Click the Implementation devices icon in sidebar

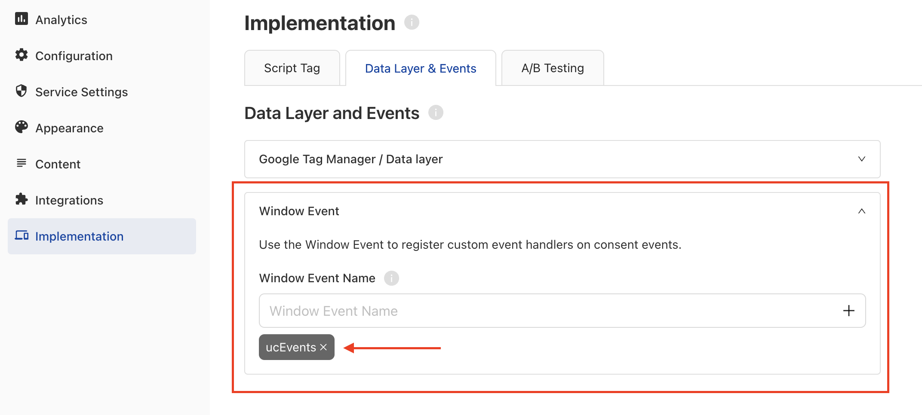22,235
